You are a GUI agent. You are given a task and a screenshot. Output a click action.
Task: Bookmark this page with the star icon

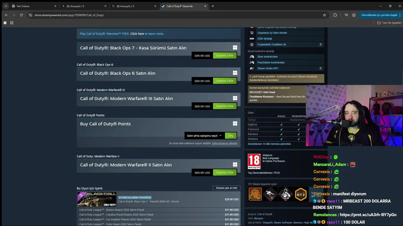coord(324,15)
